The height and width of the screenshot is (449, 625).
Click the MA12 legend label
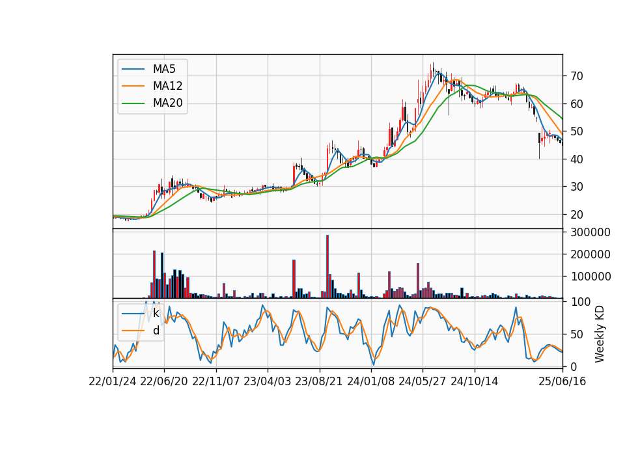pos(167,86)
